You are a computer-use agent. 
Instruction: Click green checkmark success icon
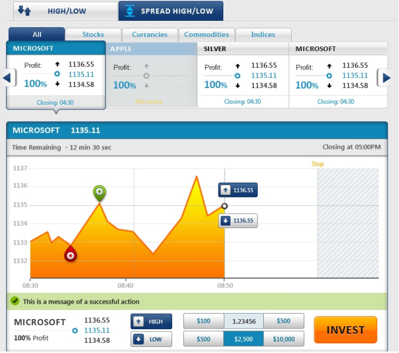(15, 301)
